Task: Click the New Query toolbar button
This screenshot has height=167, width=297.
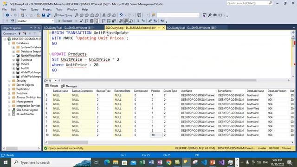Action: (x=63, y=15)
